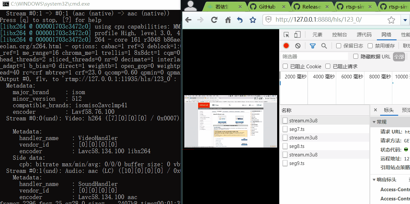The height and width of the screenshot is (204, 410).
Task: Switch to the GitHub browser tab
Action: coord(267,7)
